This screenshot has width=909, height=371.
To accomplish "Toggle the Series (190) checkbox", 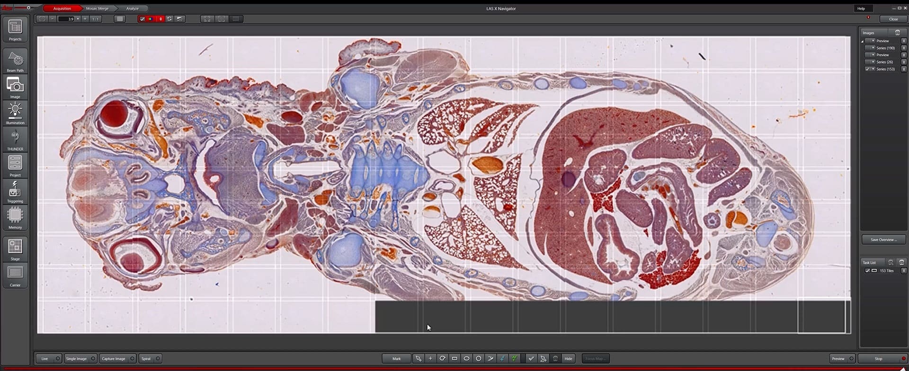I will tap(867, 48).
